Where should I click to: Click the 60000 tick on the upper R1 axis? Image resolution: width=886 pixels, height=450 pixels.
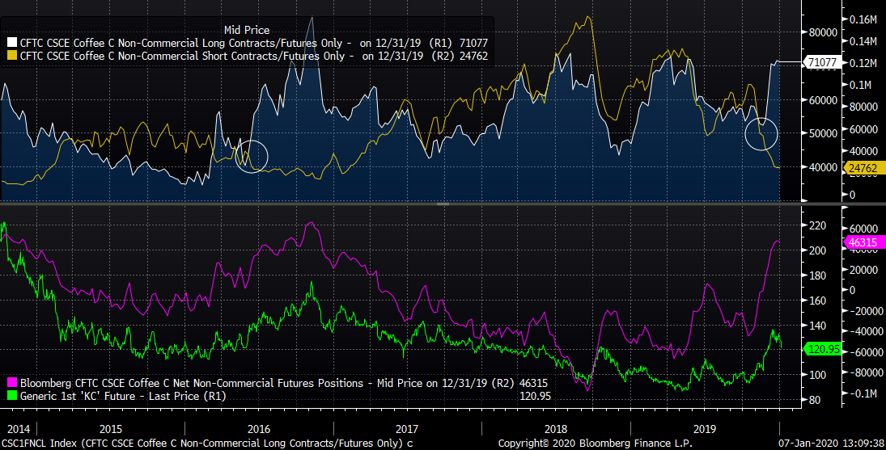click(823, 100)
